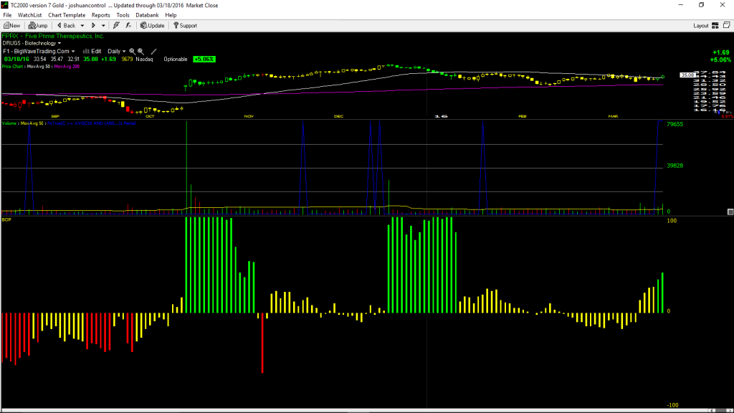Image resolution: width=734 pixels, height=413 pixels.
Task: Select the trendline drawing tool
Action: pos(153,51)
